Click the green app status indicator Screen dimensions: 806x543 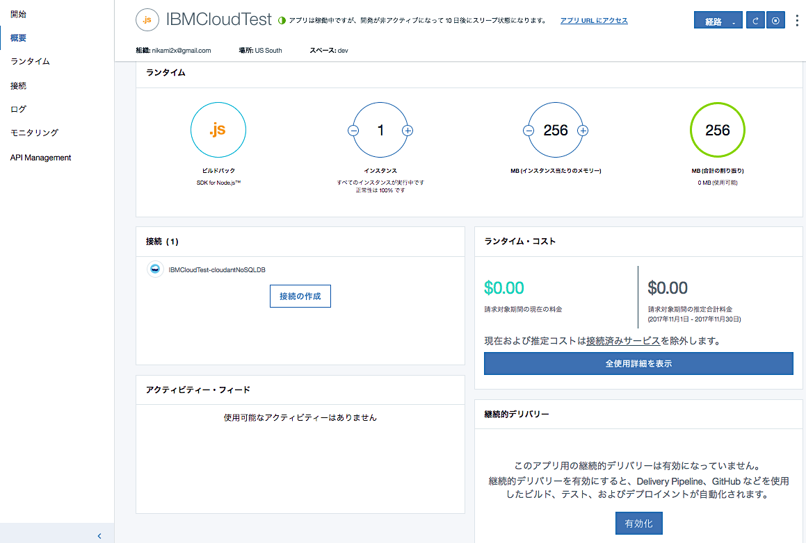[282, 21]
